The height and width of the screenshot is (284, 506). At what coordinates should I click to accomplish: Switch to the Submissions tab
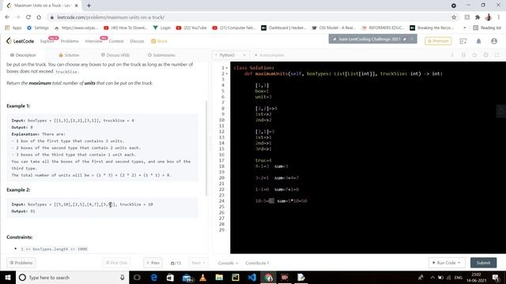[161, 55]
